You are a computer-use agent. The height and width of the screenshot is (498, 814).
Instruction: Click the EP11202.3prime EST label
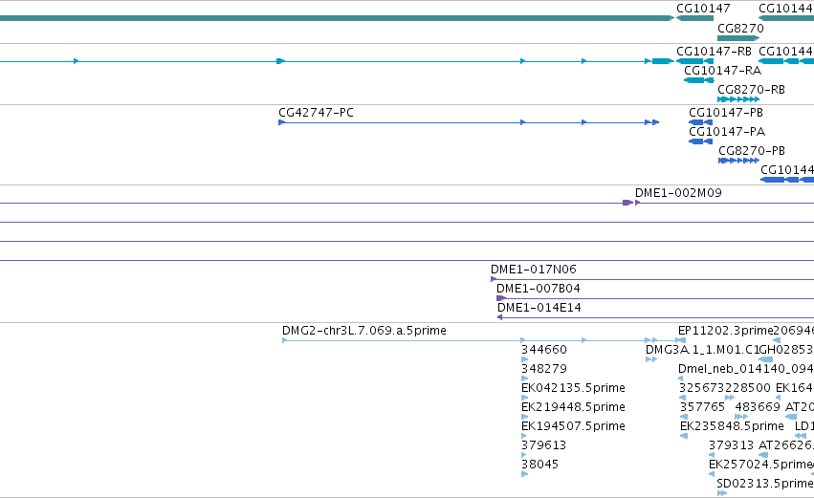[726, 331]
